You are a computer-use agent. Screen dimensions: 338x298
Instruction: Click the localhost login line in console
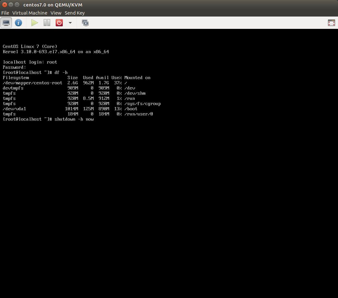[30, 62]
